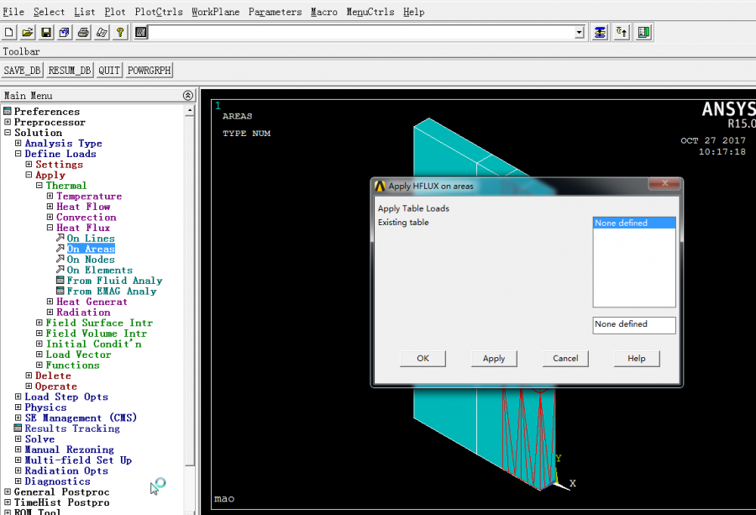The image size is (756, 515).
Task: Click the New Analysis toolbar icon
Action: tap(9, 33)
